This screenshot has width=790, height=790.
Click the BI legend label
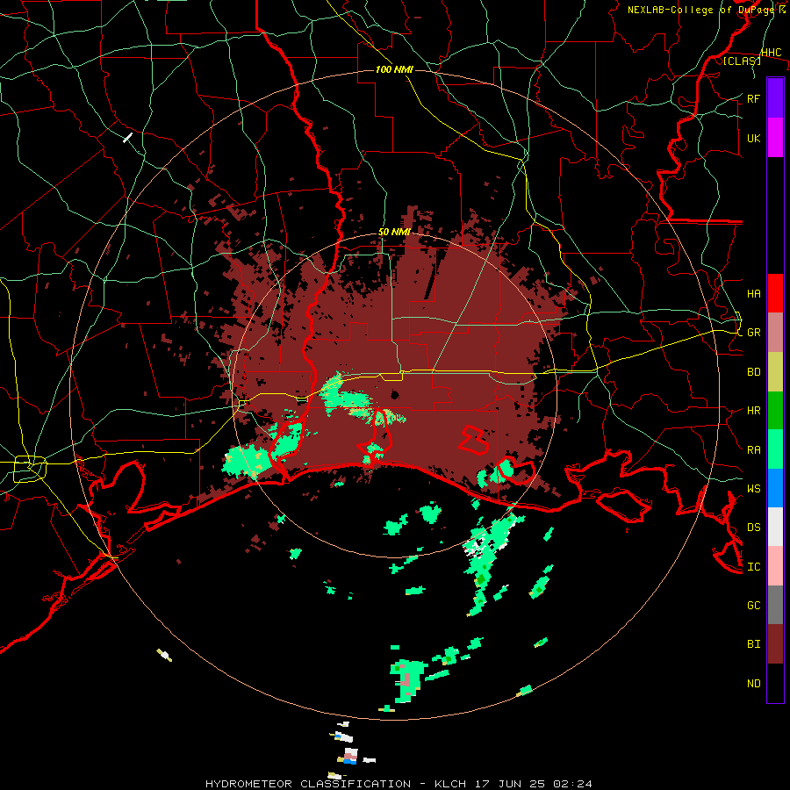(753, 644)
